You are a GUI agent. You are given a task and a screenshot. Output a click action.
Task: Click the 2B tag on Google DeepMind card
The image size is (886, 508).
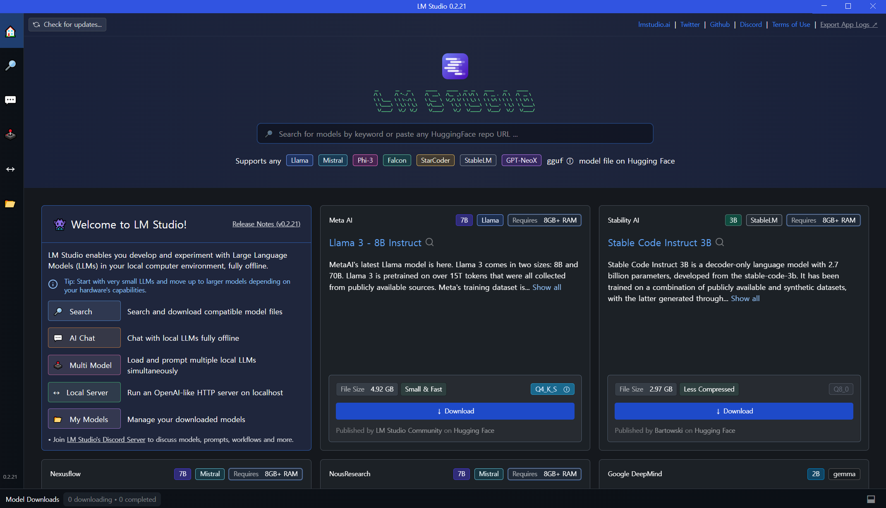[816, 474]
